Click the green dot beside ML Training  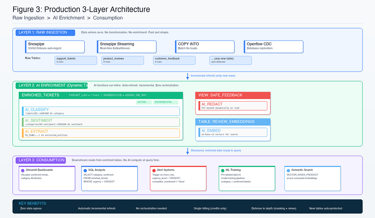(223, 170)
